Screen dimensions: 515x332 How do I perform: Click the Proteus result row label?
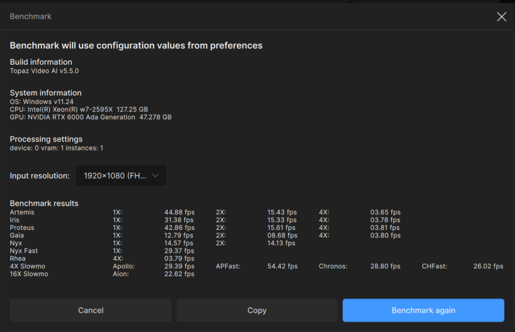[x=22, y=228]
